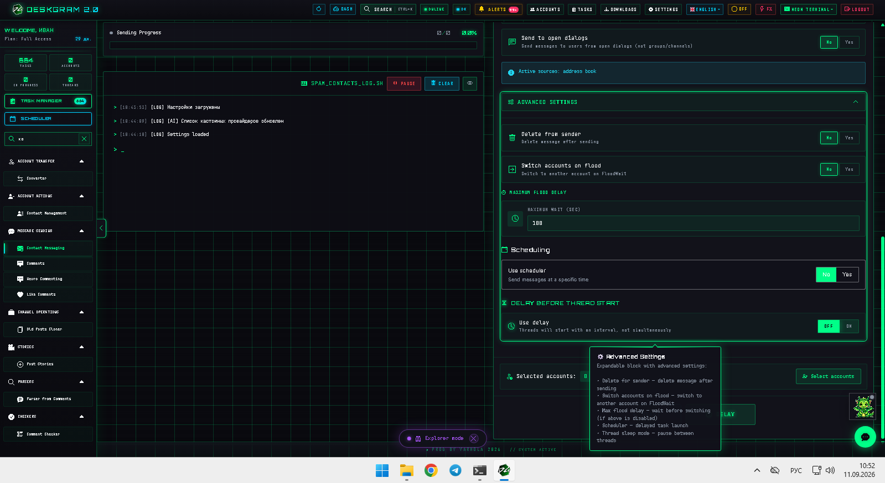Open the Tasks page from top bar

coord(582,9)
